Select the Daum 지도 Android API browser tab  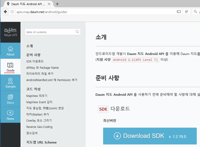(x=28, y=4)
